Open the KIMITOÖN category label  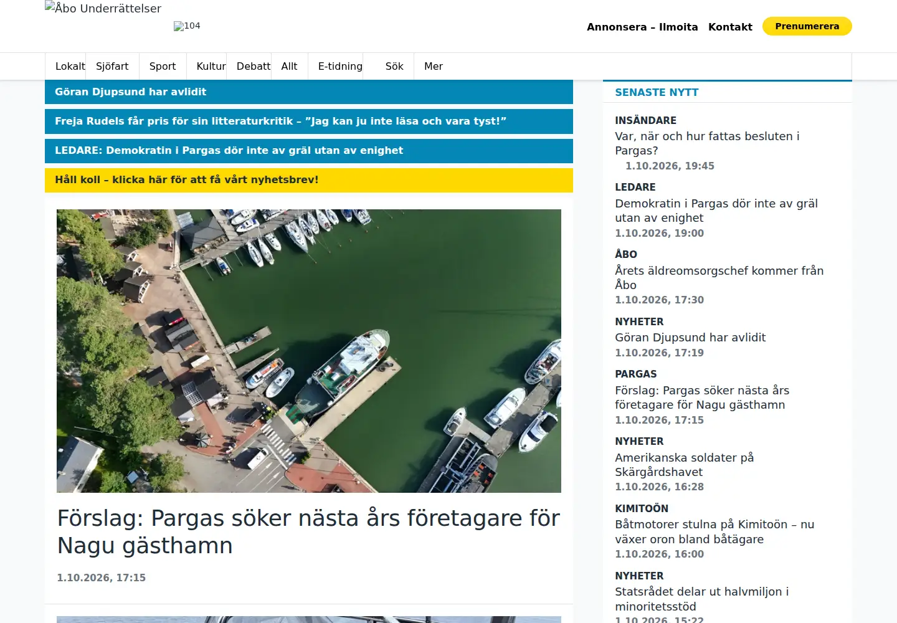[x=642, y=508]
